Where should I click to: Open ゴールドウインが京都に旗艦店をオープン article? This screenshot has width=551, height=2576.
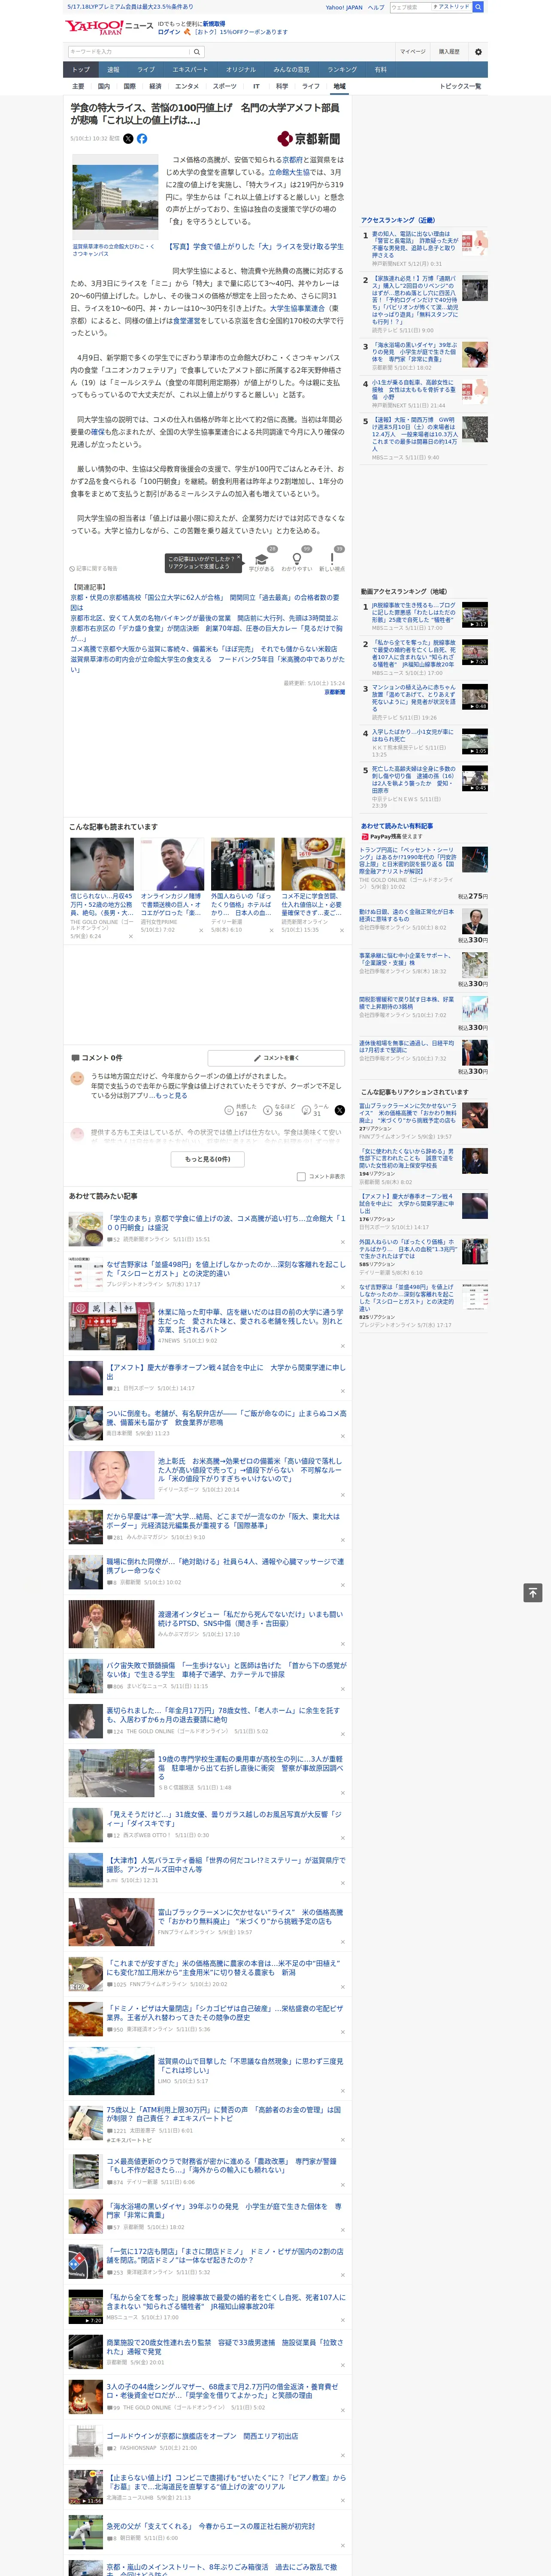pyautogui.click(x=203, y=2436)
